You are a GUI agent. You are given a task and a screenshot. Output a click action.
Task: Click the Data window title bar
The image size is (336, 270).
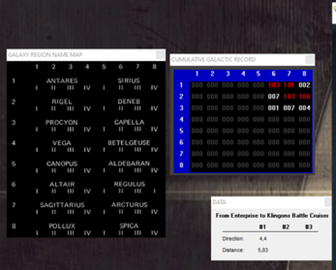271,202
